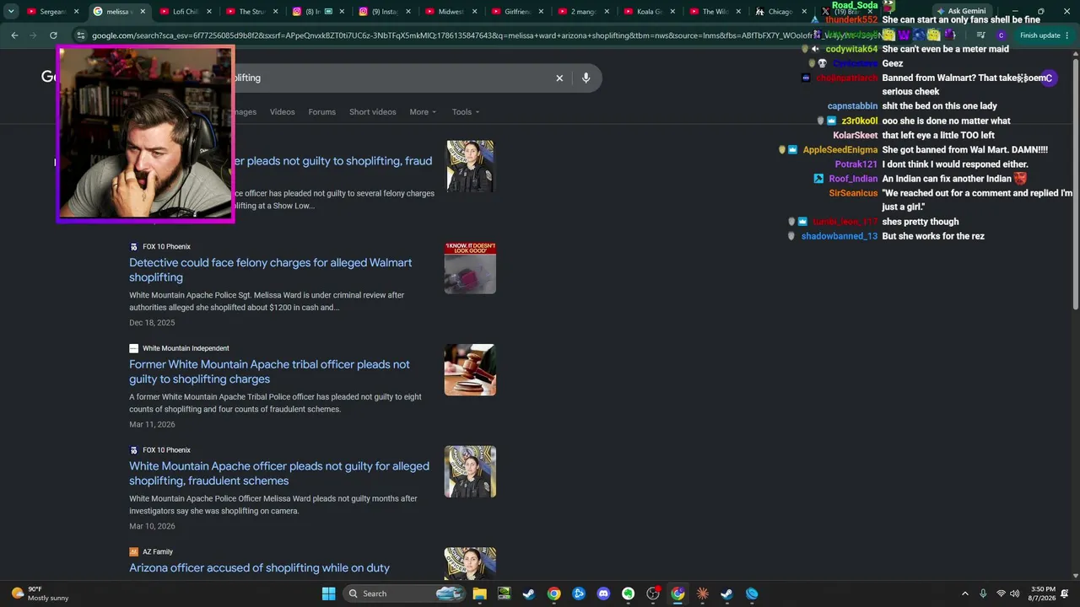Expand the Tools dropdown

click(465, 112)
